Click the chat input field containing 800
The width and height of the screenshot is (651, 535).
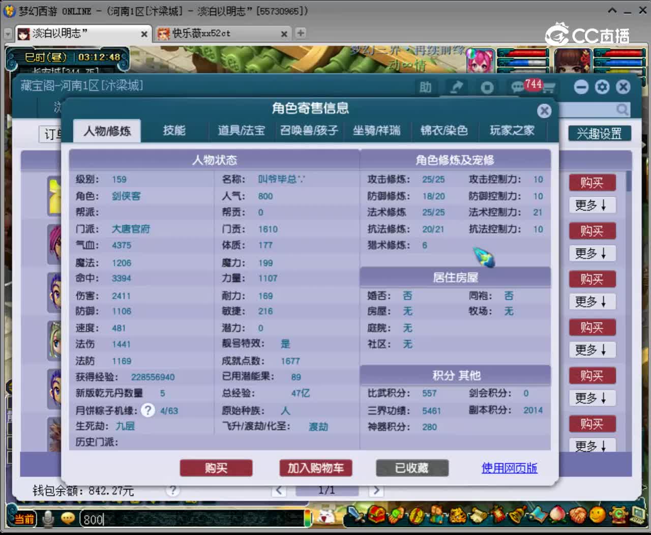tap(193, 519)
